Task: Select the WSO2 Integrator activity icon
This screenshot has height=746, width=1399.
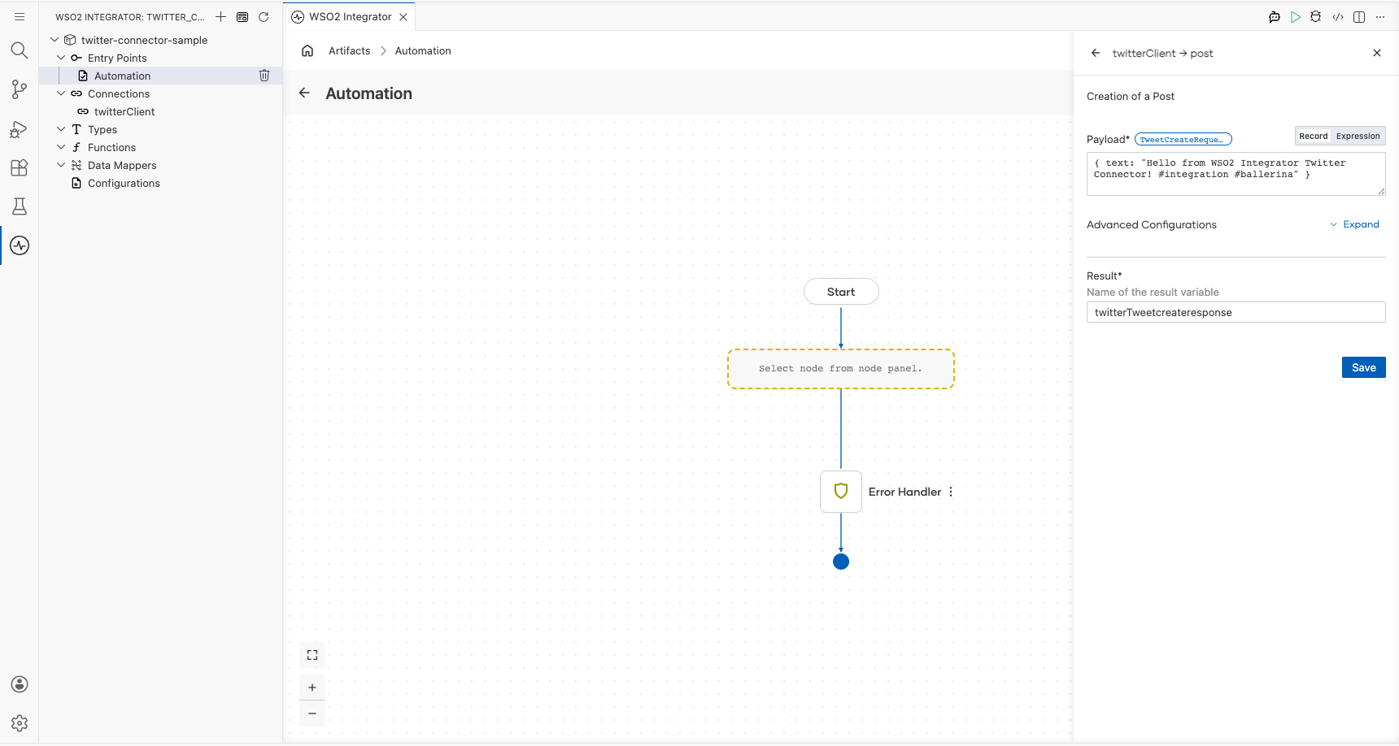Action: tap(20, 245)
